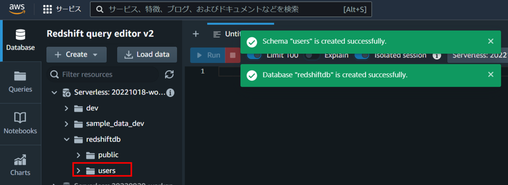Expand the dev database node

point(66,108)
